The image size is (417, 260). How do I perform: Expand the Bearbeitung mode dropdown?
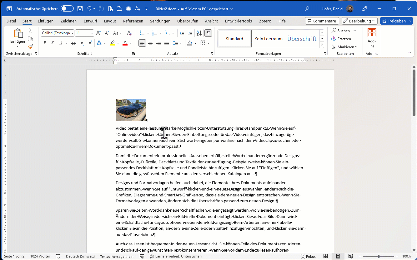pos(360,21)
